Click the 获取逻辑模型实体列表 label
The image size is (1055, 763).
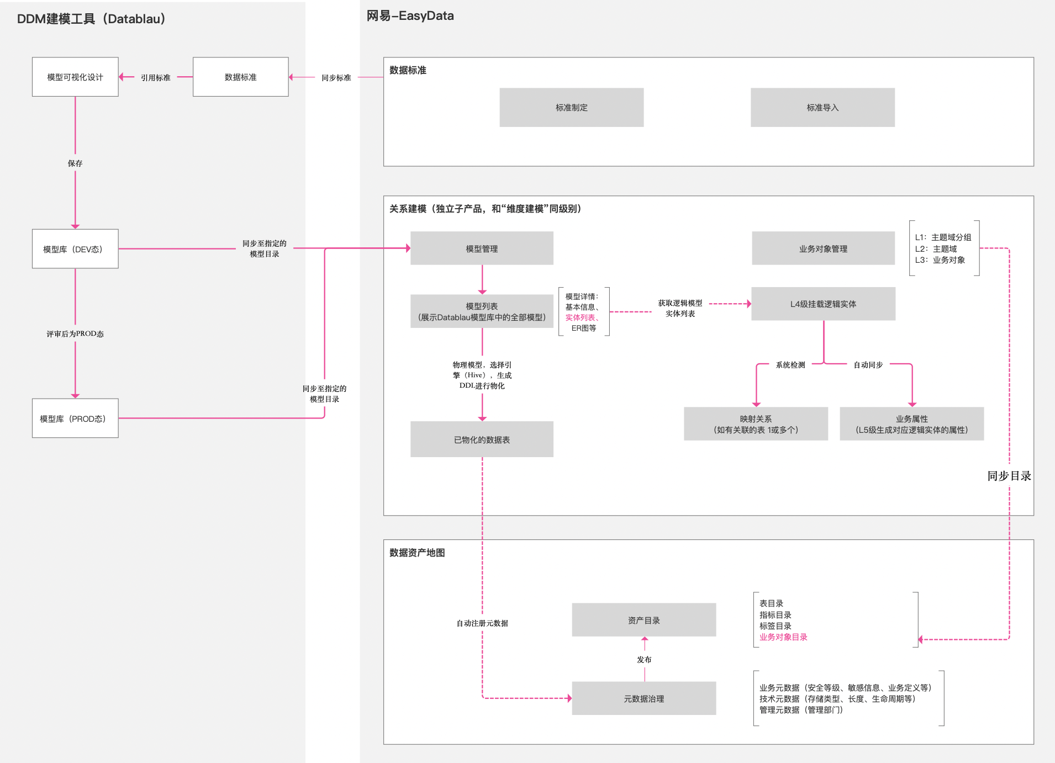[x=680, y=308]
